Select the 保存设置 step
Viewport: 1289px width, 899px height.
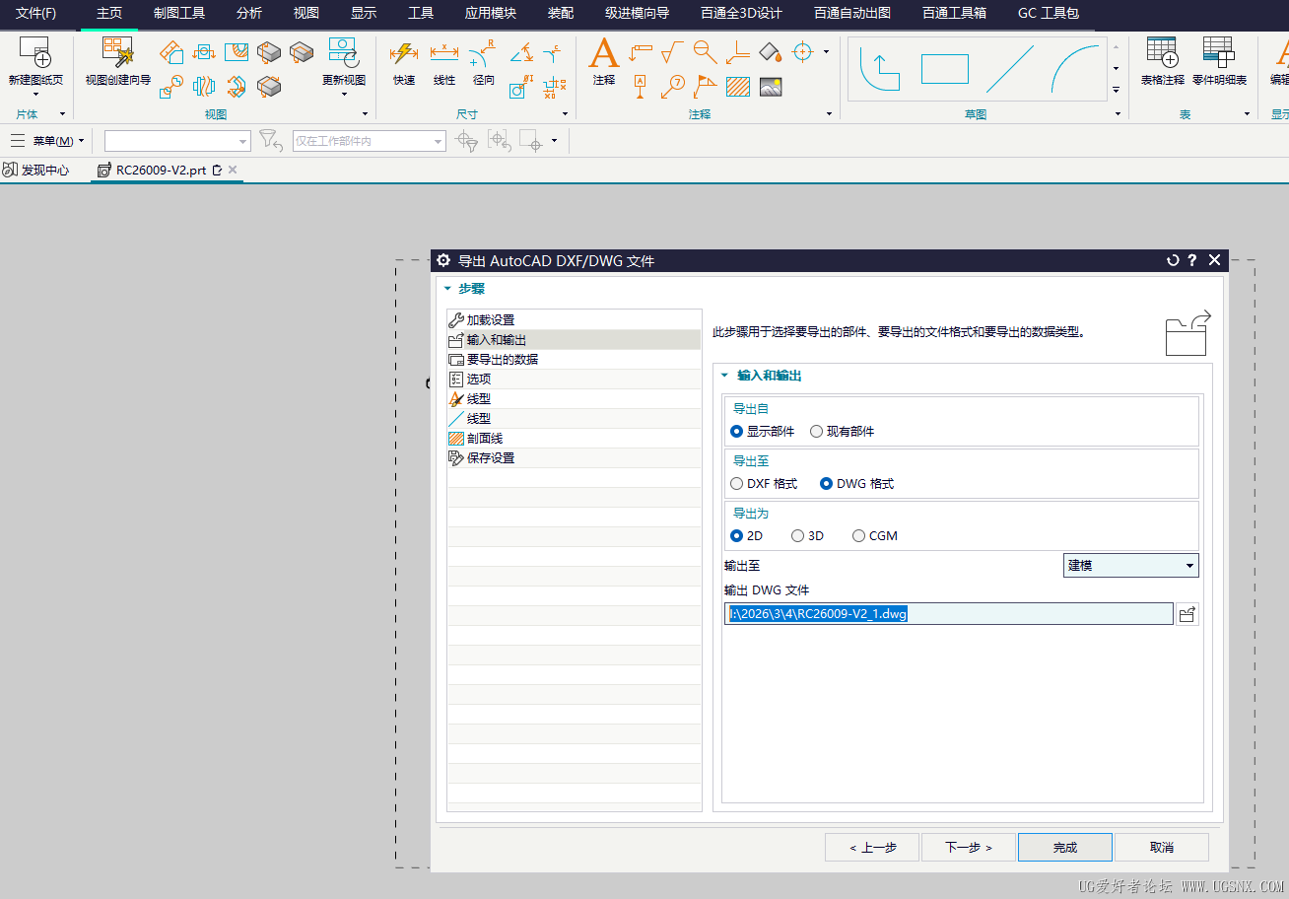coord(574,458)
